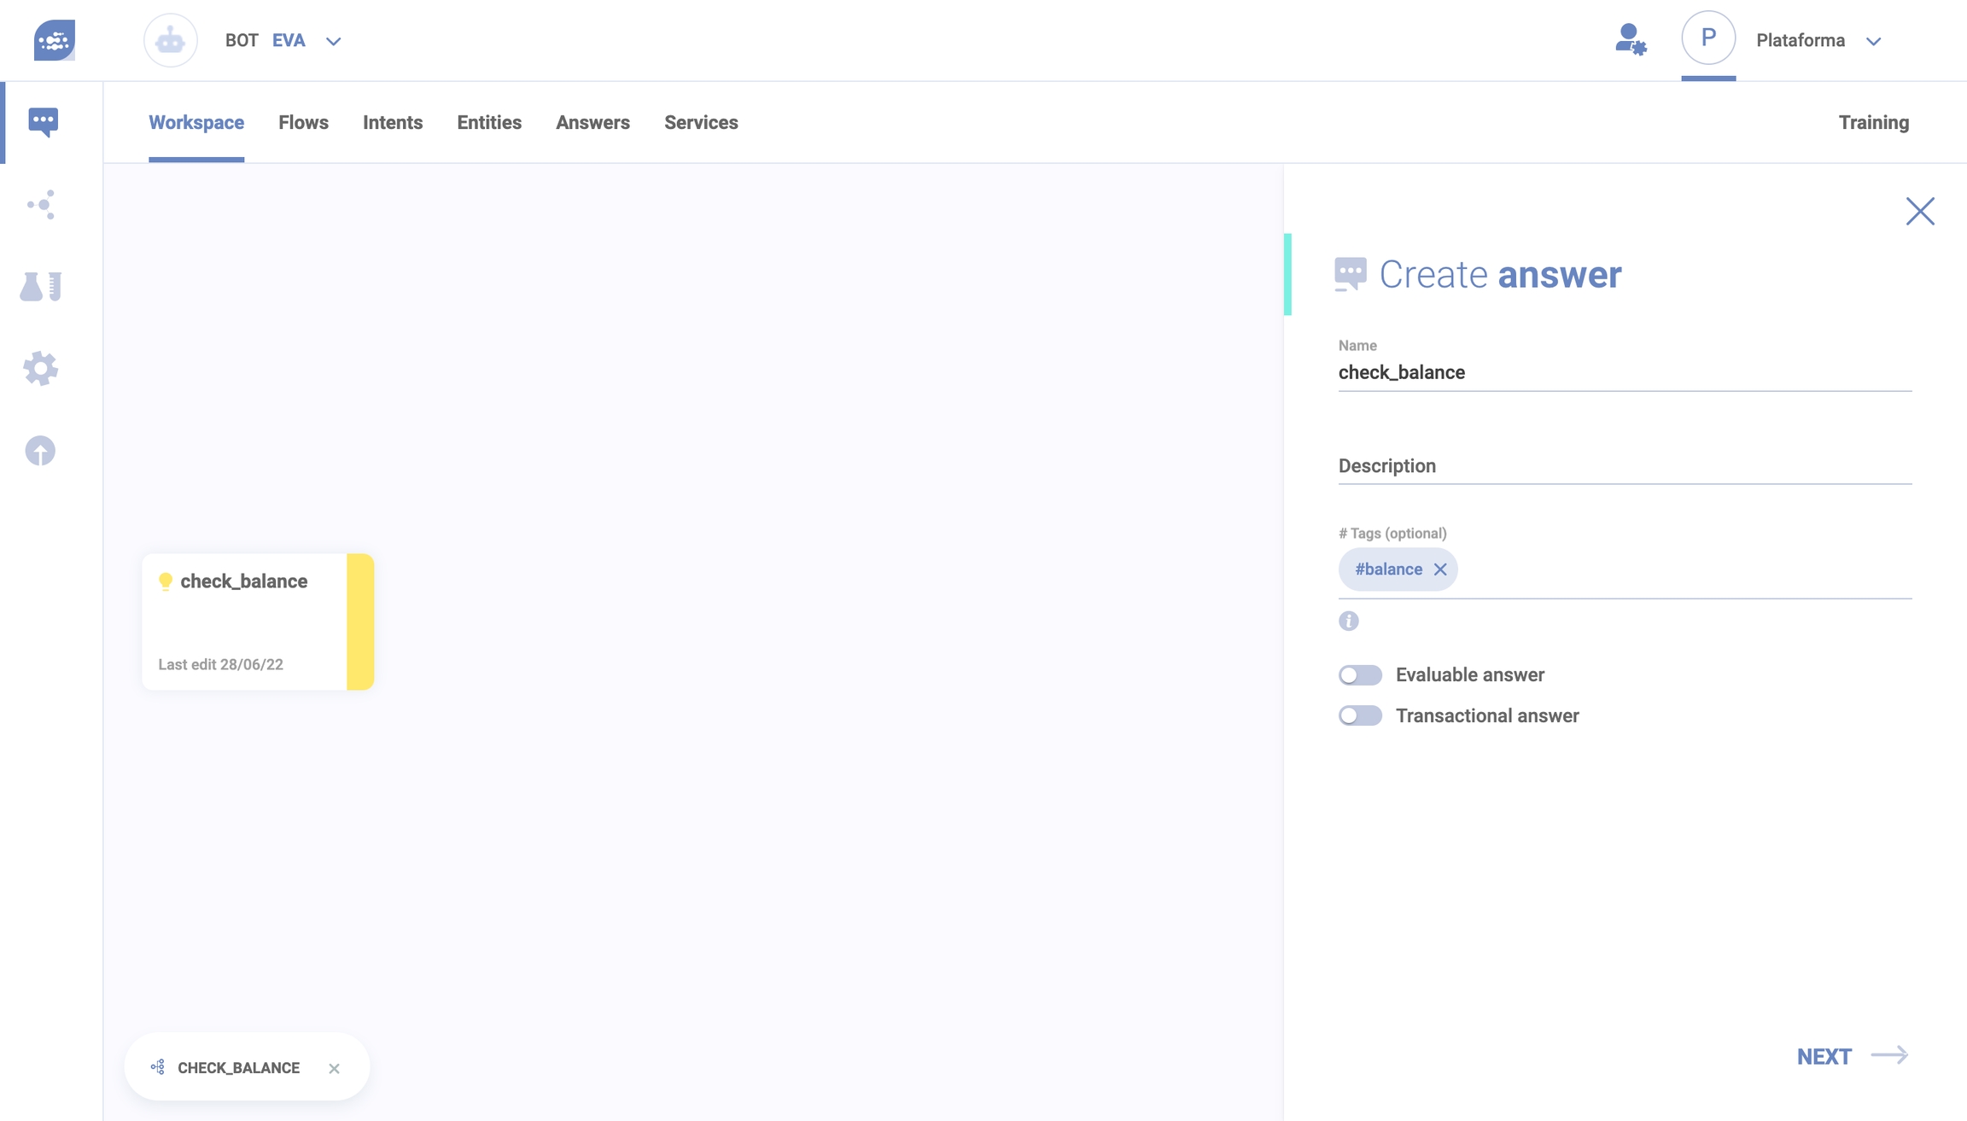Screen dimensions: 1967x1121
Task: Click the Description input field
Action: point(1624,466)
